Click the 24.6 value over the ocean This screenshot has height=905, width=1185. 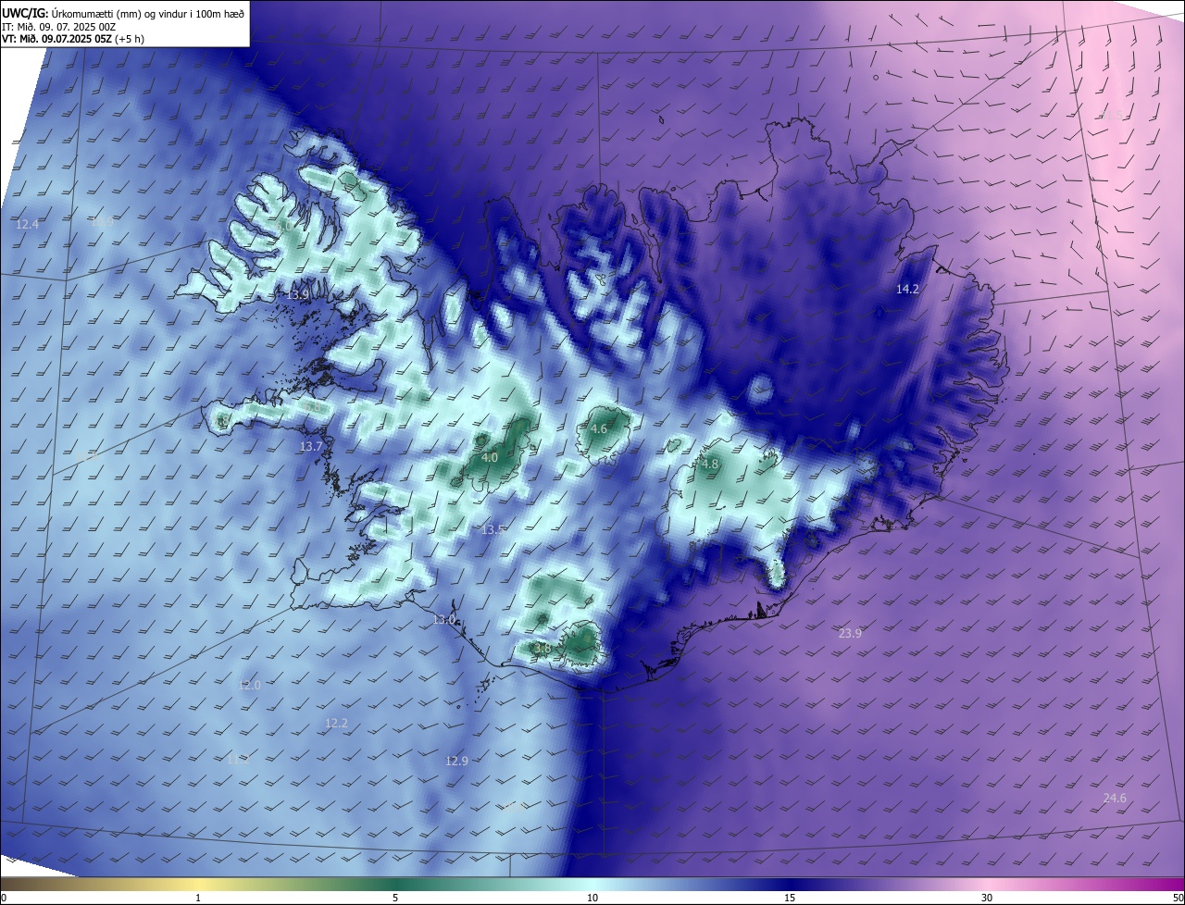pos(1115,798)
